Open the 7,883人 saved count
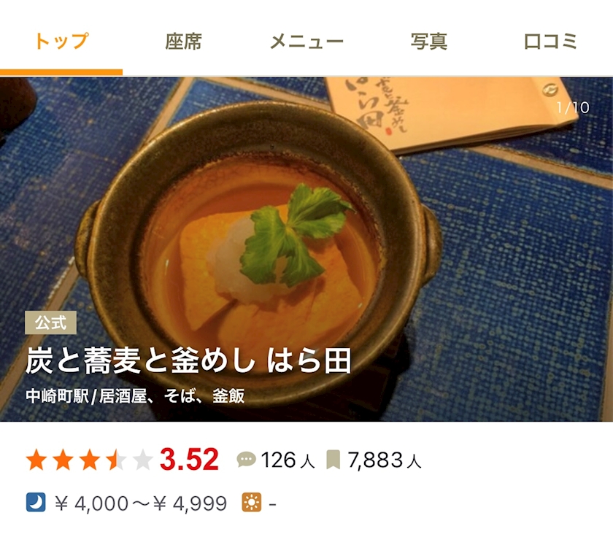This screenshot has width=613, height=537. click(x=385, y=460)
